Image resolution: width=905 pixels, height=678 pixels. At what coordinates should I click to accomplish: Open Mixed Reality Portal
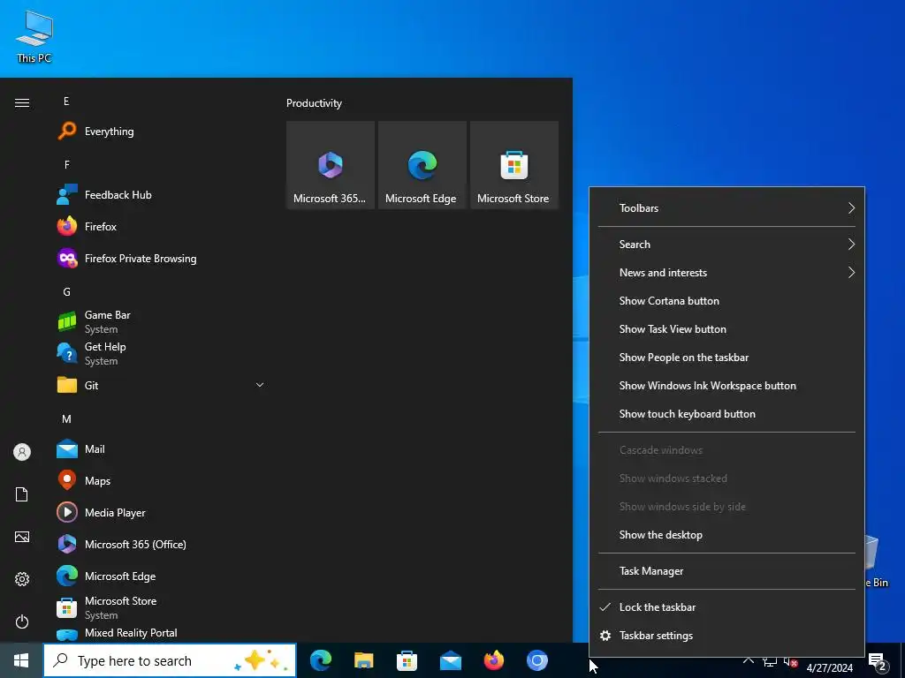(x=160, y=633)
